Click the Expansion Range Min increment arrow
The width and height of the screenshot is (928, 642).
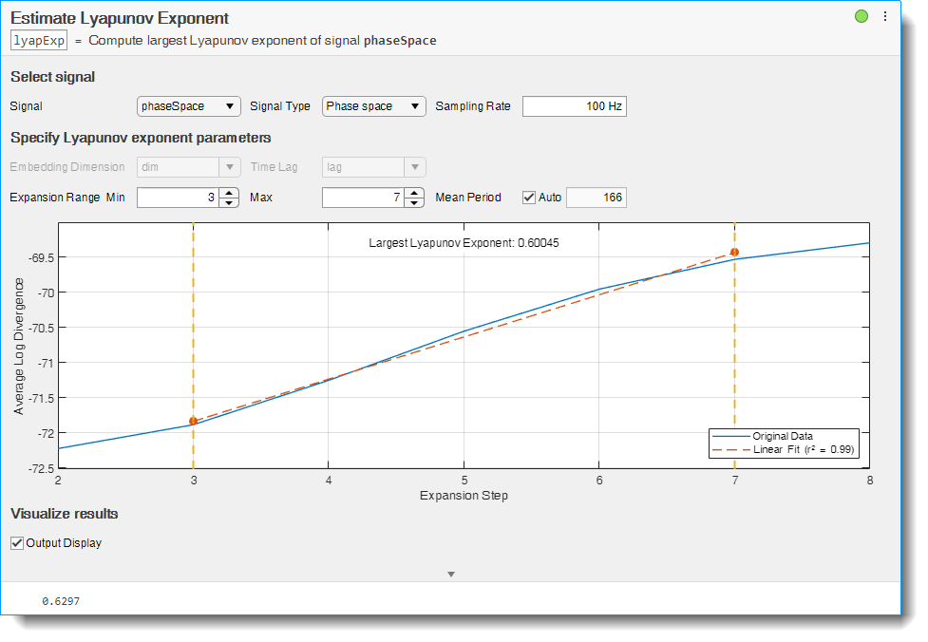pos(230,192)
